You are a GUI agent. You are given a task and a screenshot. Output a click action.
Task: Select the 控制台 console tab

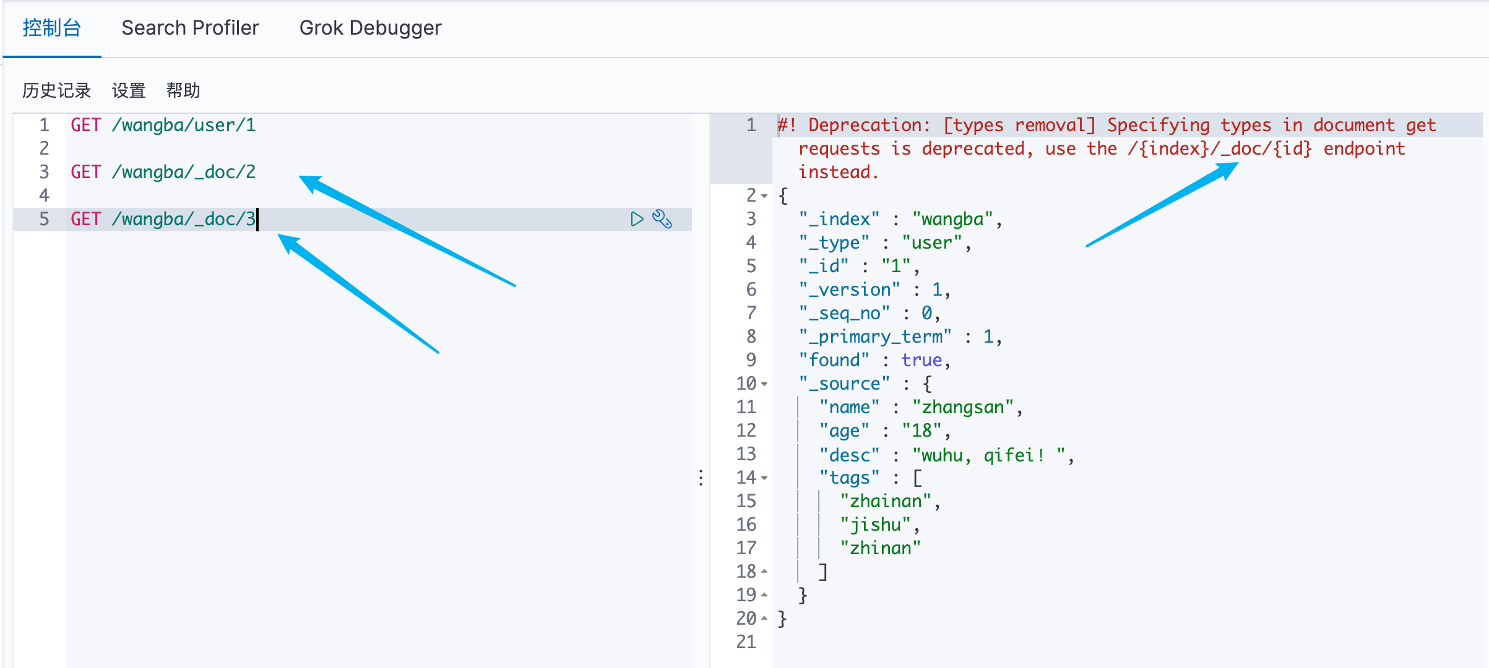tap(52, 28)
